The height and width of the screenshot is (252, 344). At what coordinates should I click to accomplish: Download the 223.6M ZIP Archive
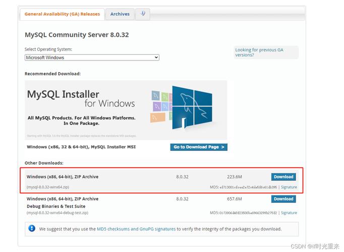coord(283,177)
